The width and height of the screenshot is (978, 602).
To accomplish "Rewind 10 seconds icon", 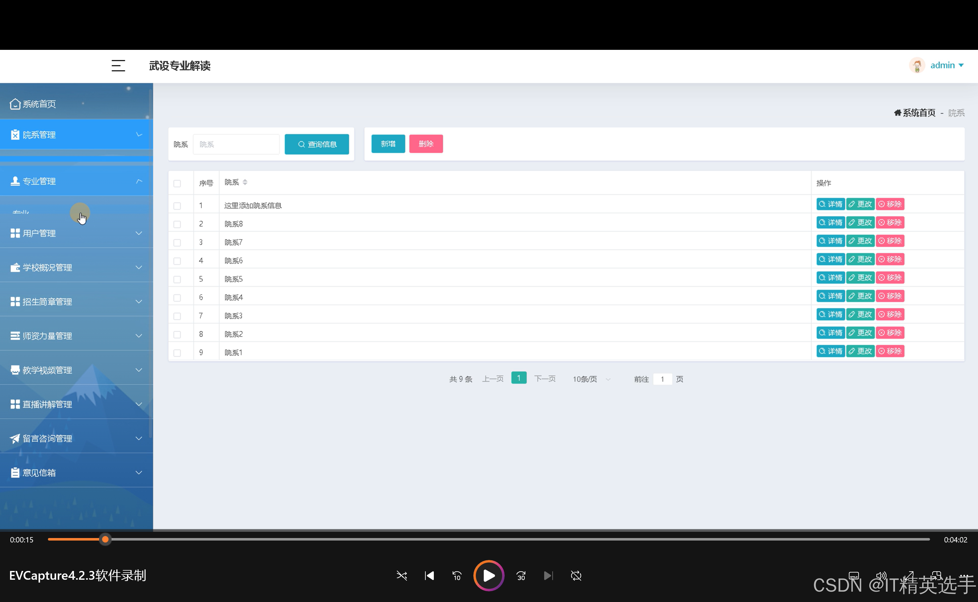I will (457, 576).
